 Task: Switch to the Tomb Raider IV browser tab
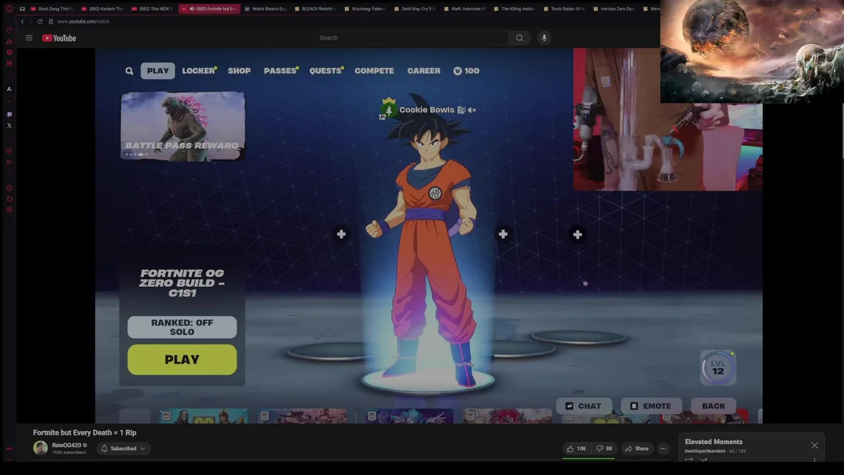564,9
